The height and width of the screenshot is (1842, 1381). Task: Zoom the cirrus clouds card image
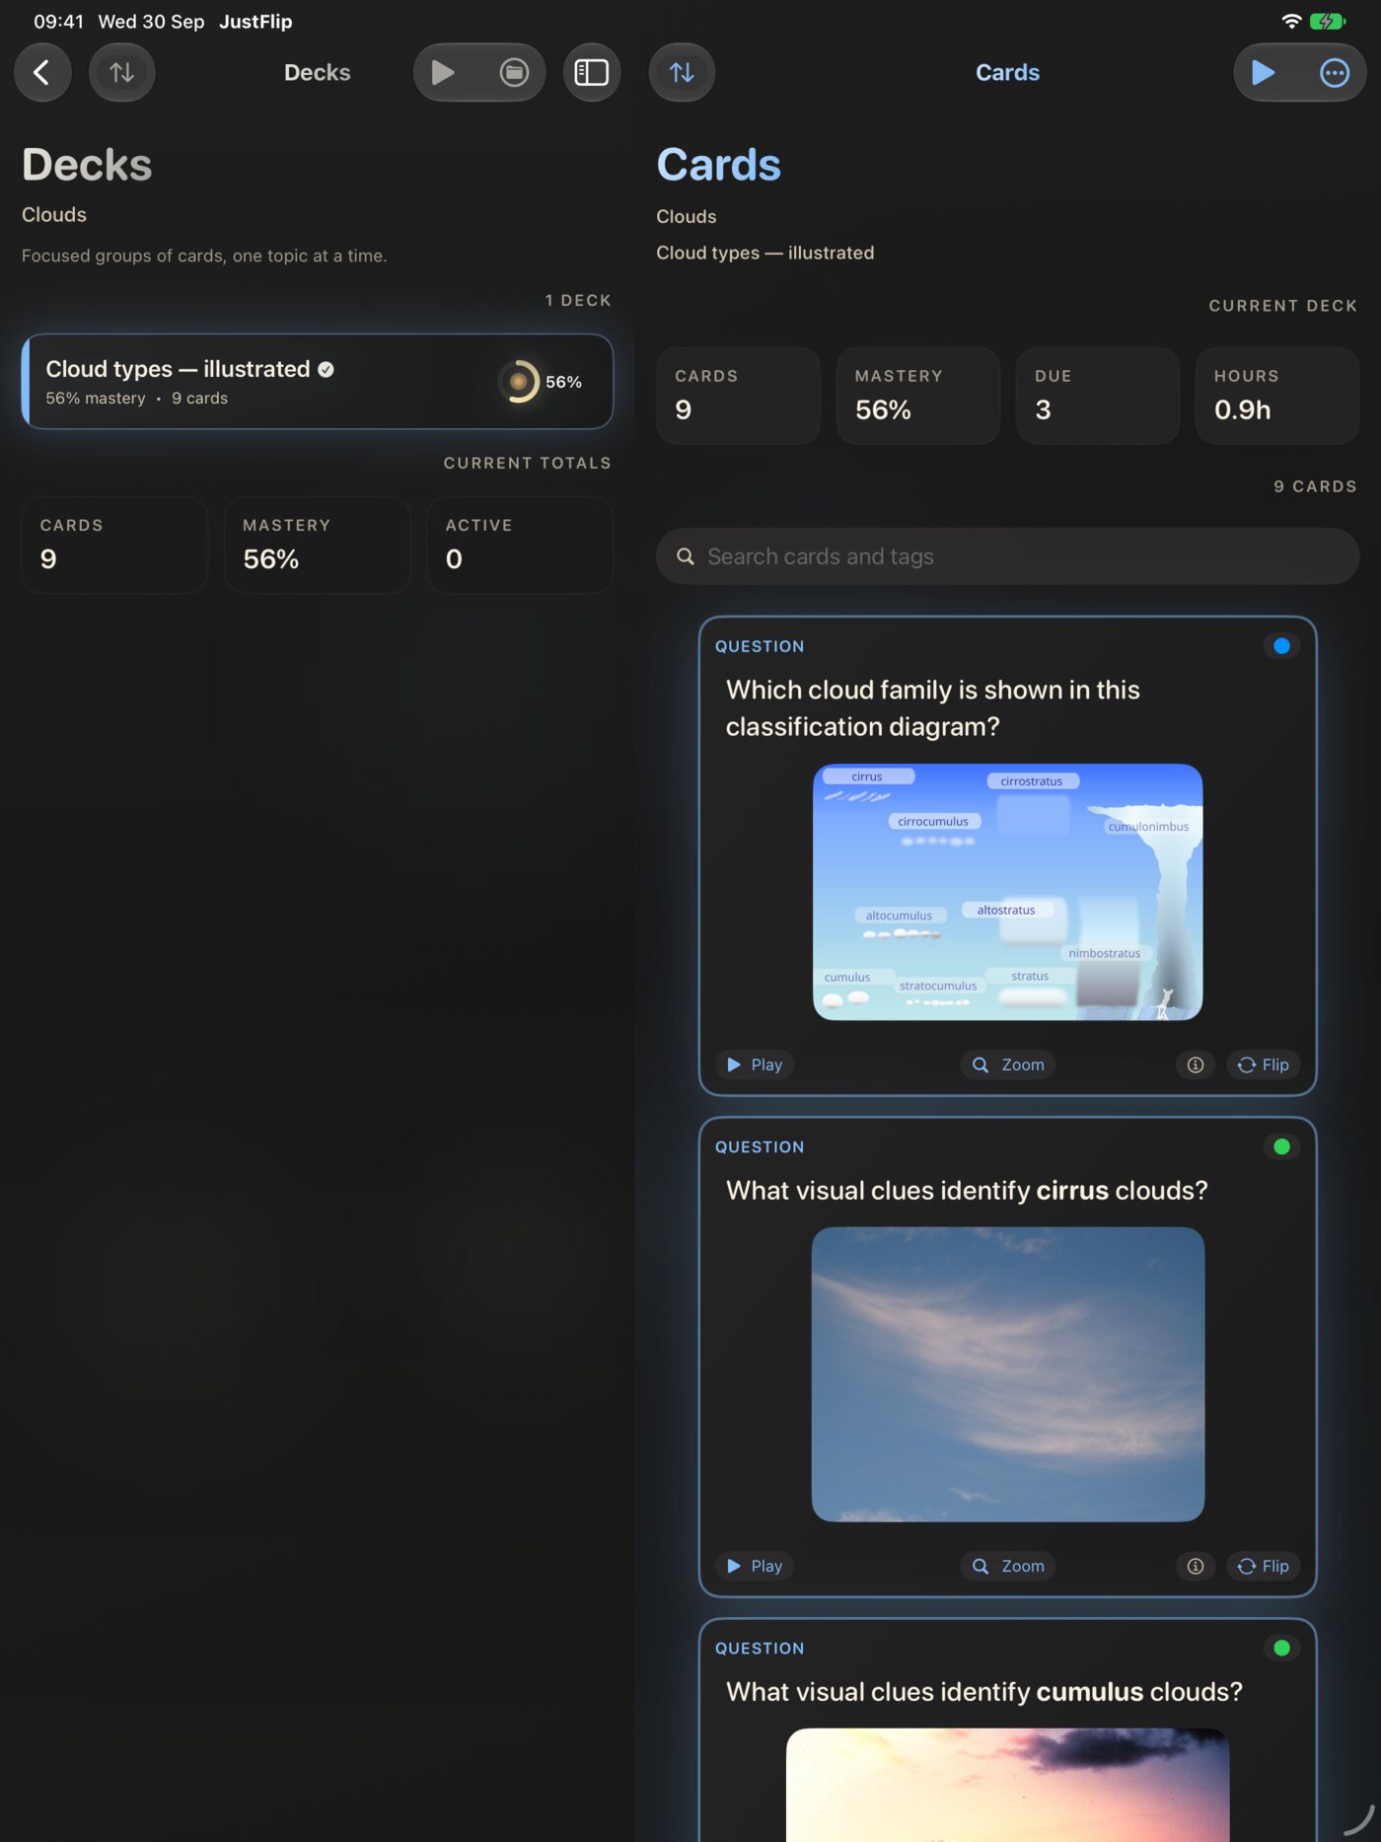1008,1566
